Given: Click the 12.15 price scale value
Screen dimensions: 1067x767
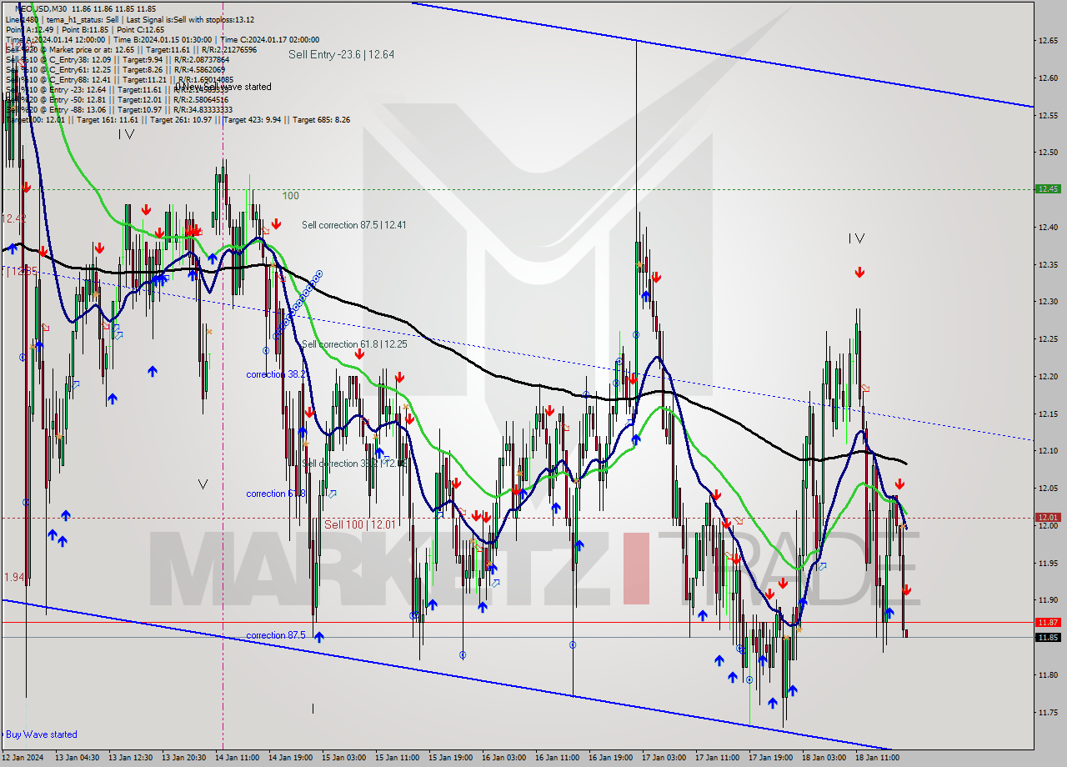Looking at the screenshot, I should click(1049, 414).
